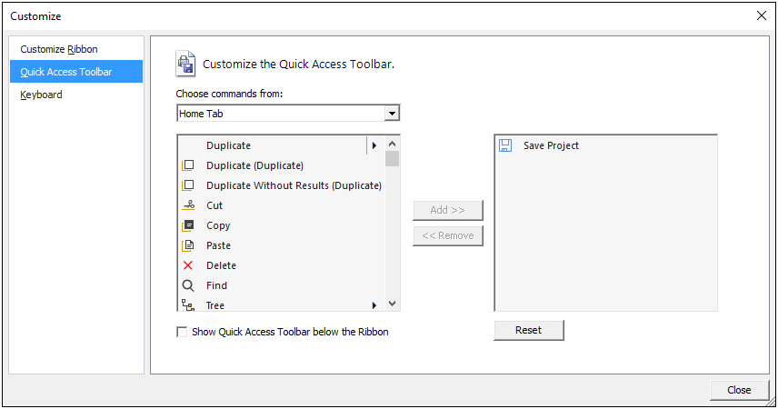Expand the Tree submenu arrow

click(374, 305)
